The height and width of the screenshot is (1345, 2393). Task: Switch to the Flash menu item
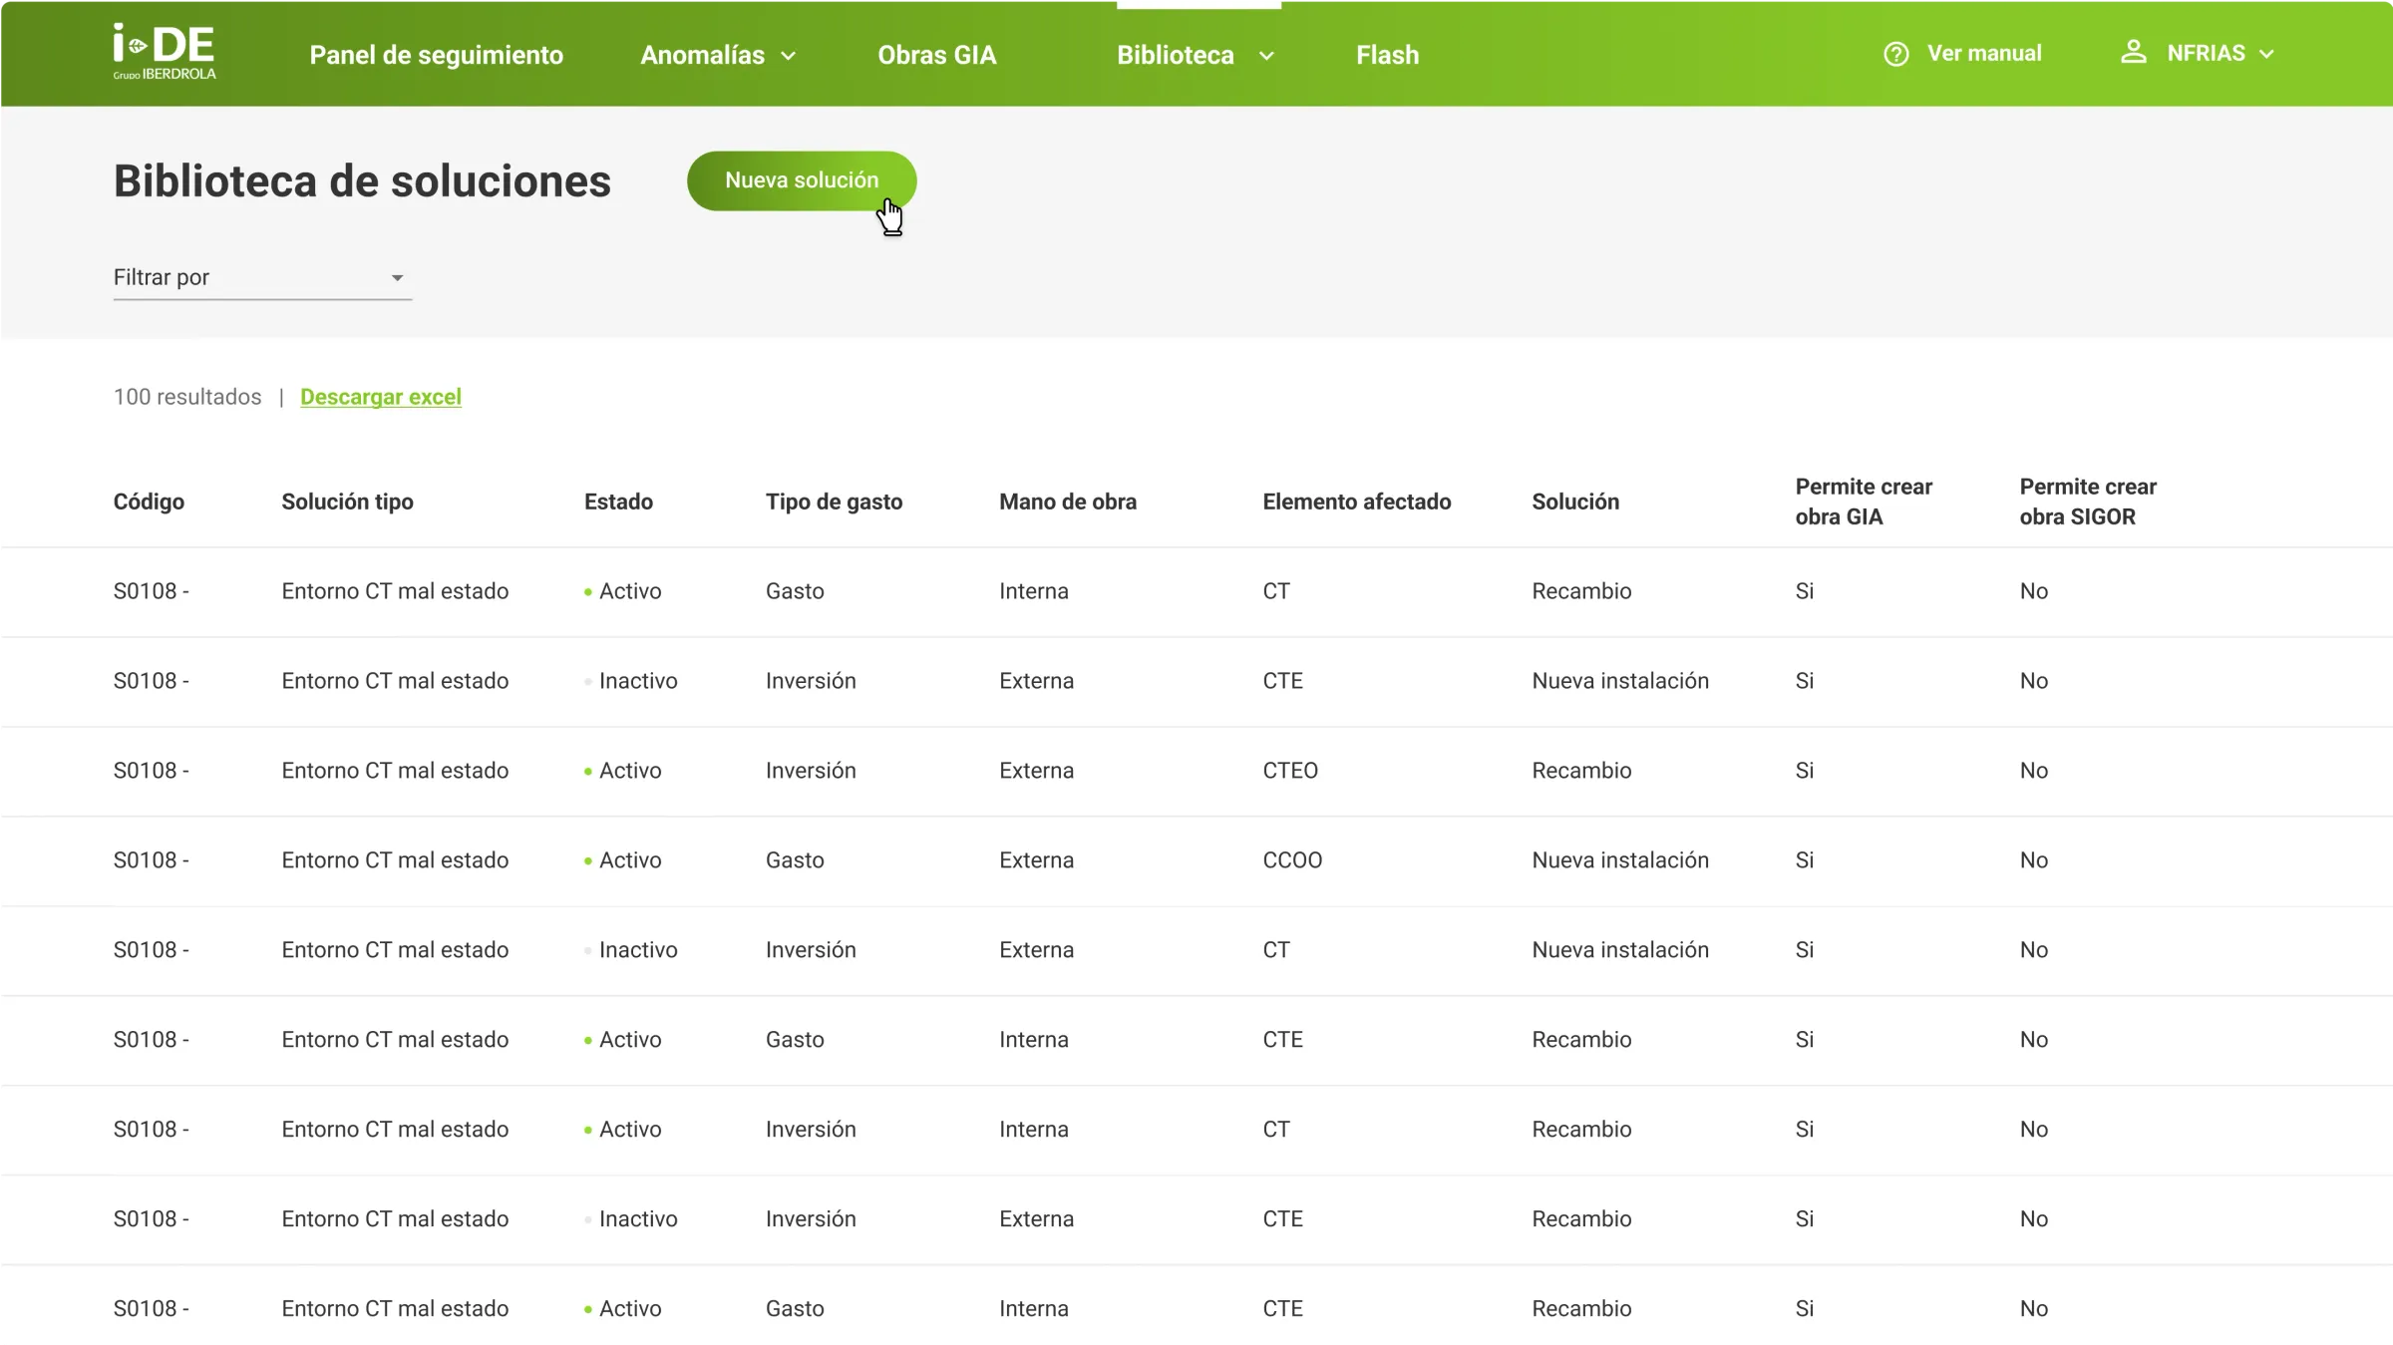tap(1387, 55)
